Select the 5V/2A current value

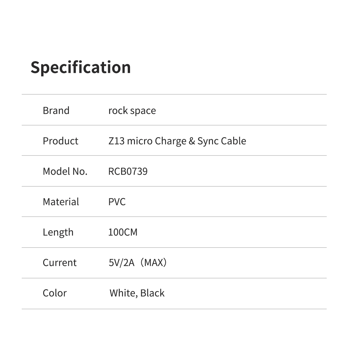(x=121, y=263)
